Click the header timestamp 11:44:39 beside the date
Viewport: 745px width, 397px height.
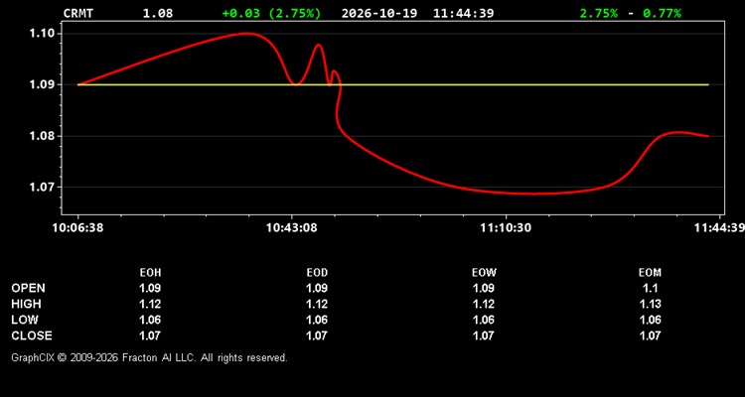click(463, 13)
